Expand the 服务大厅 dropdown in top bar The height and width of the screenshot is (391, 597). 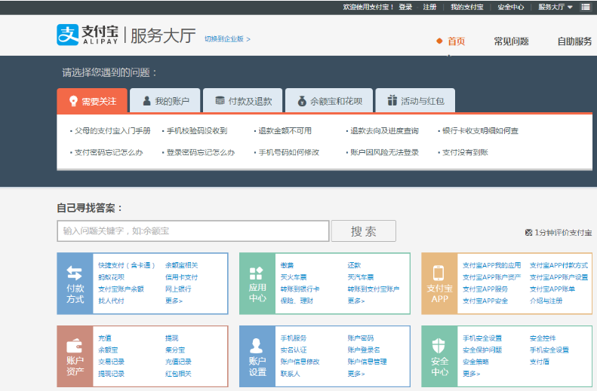[x=555, y=7]
